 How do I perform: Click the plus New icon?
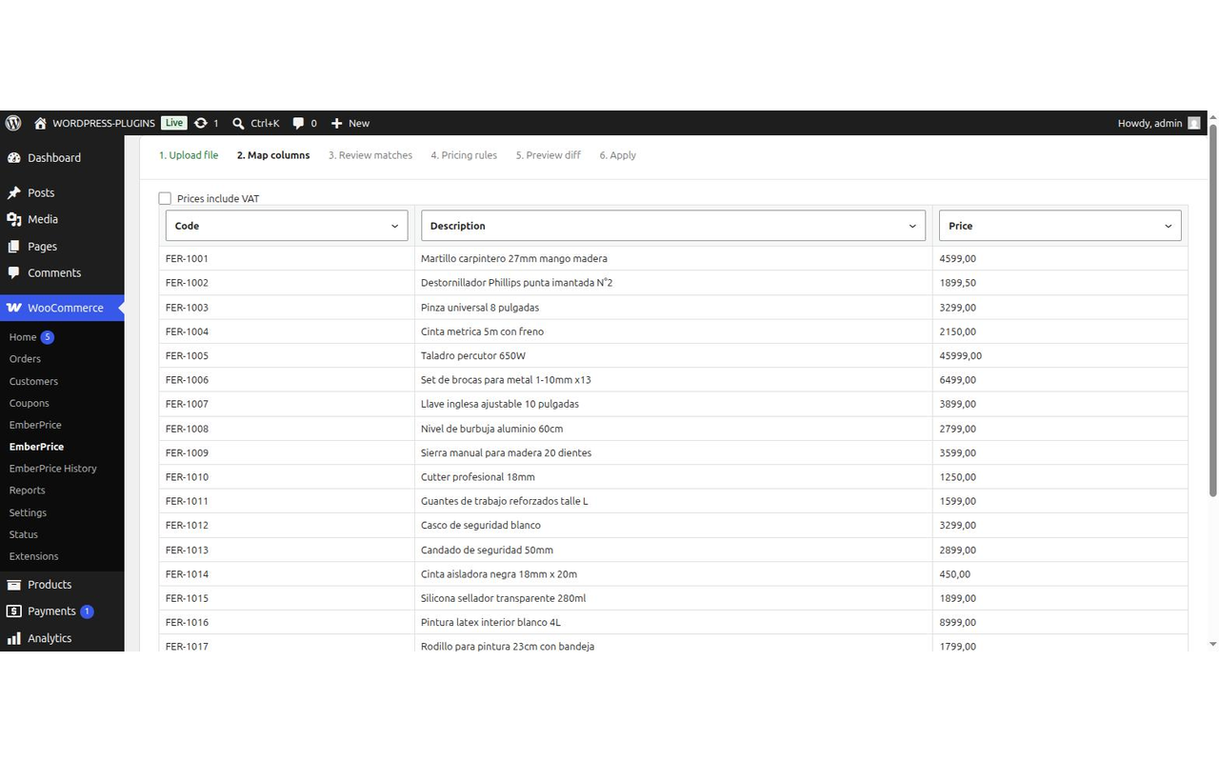click(336, 123)
